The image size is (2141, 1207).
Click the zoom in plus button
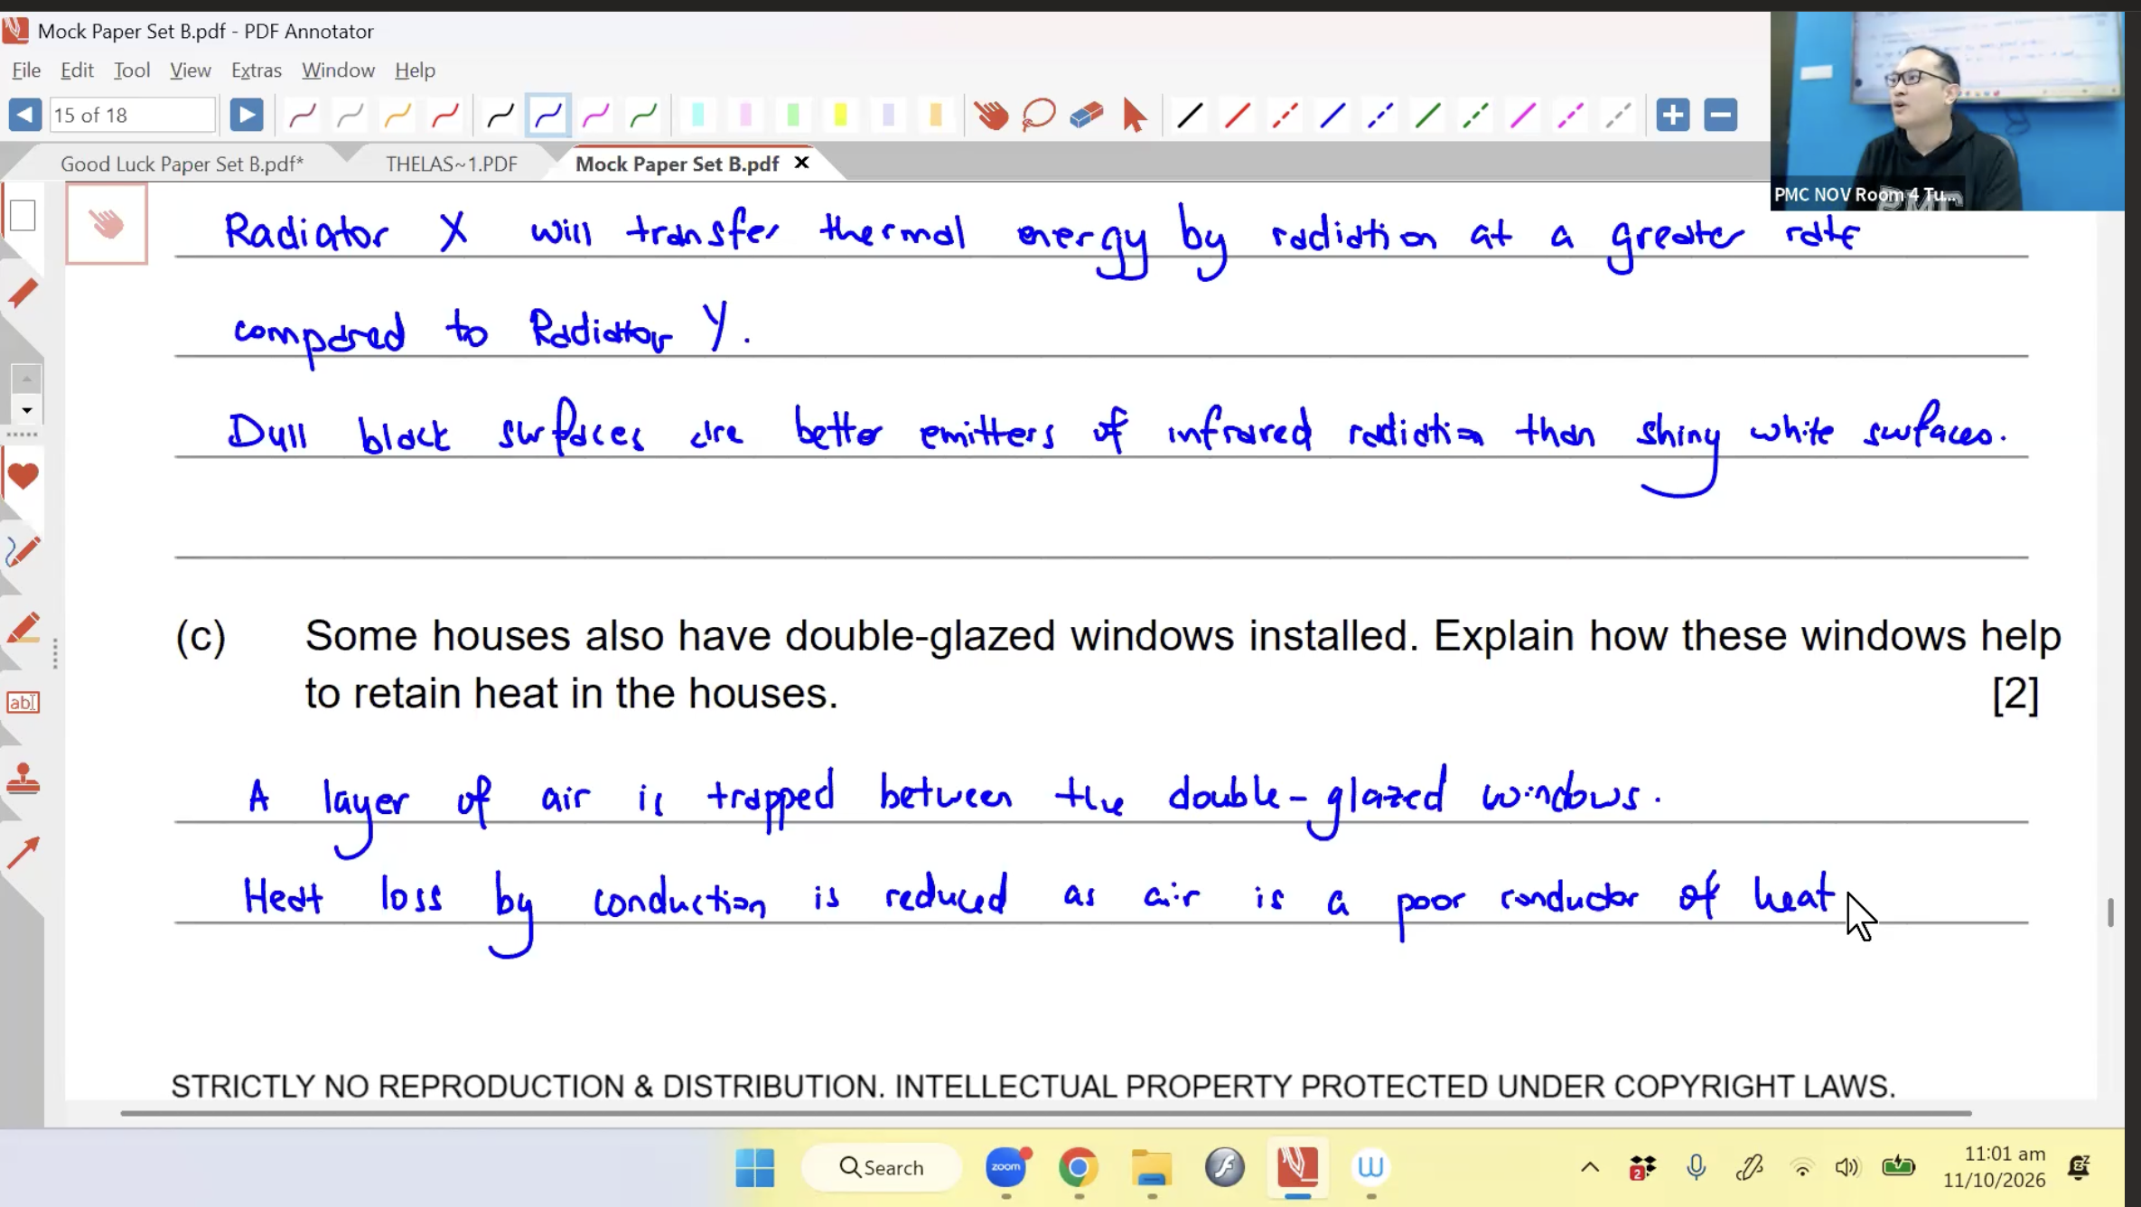1673,115
